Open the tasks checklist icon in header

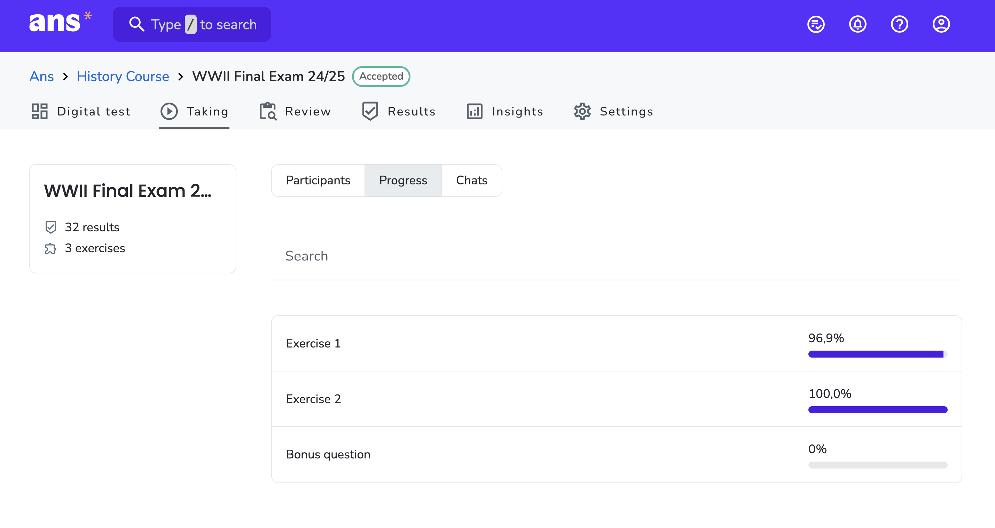[x=816, y=25]
